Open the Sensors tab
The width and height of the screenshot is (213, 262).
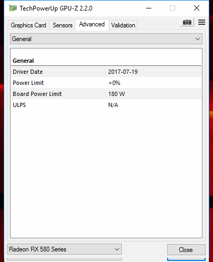(x=62, y=25)
